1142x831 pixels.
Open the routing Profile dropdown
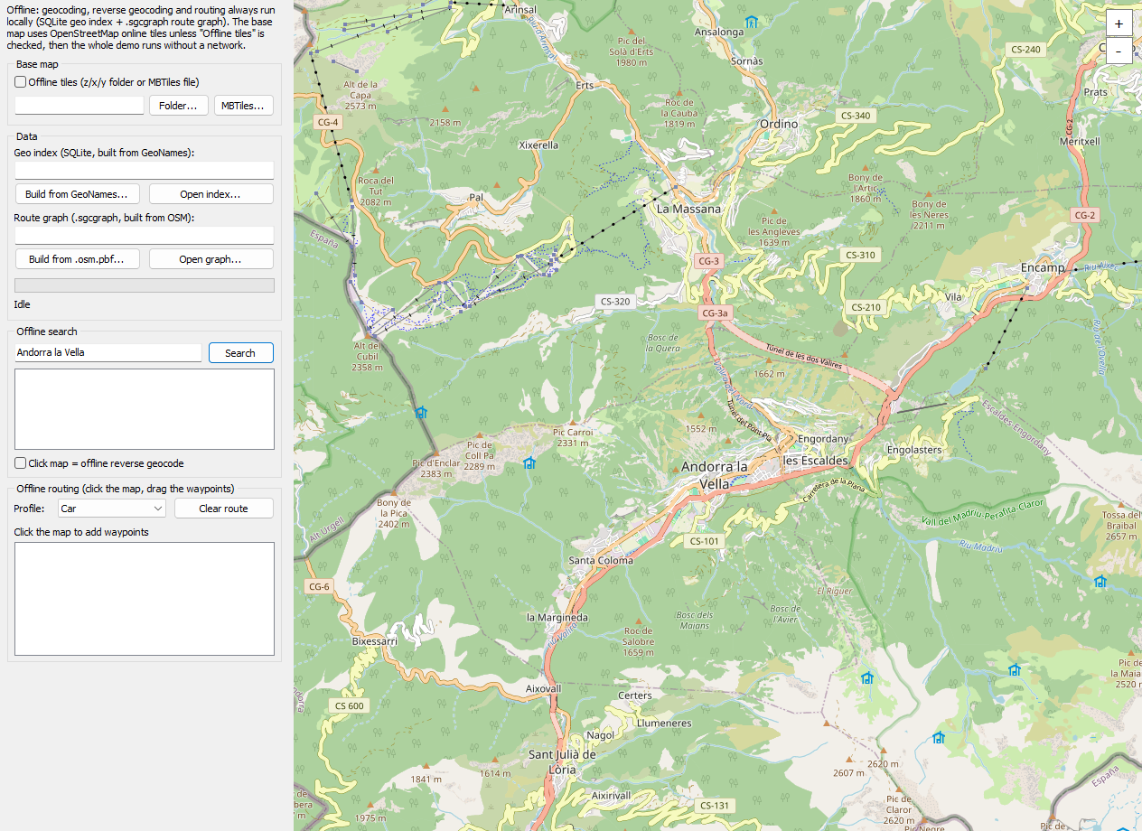[112, 509]
